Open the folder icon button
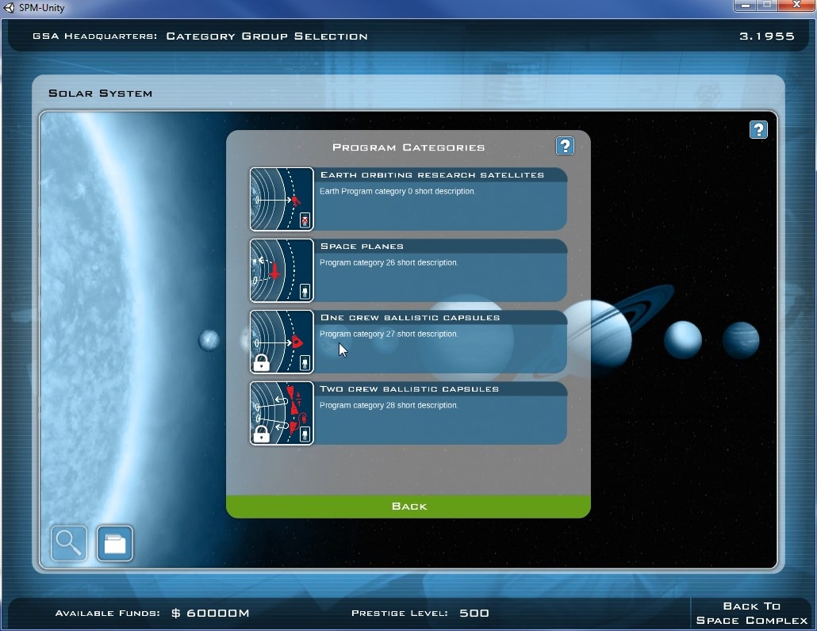817x631 pixels. pos(115,544)
